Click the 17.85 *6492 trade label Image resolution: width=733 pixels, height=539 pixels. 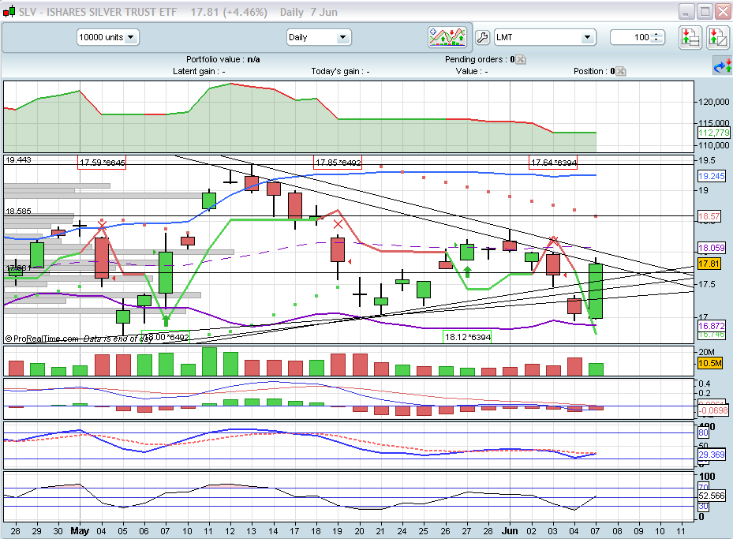coord(338,163)
